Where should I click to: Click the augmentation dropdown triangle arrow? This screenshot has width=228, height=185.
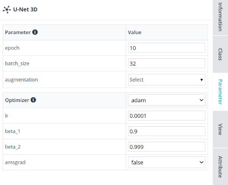click(202, 80)
